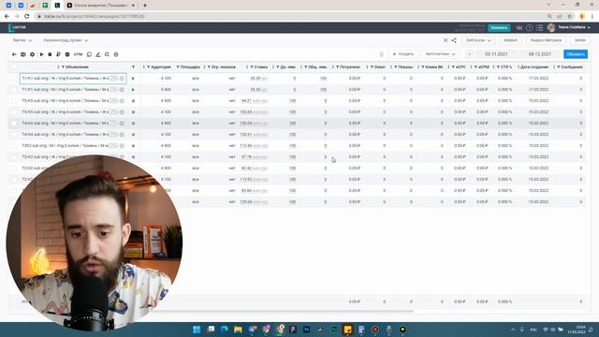Viewport: 599px width, 337px height.
Task: Click the Salebot button
Action: pos(510,40)
